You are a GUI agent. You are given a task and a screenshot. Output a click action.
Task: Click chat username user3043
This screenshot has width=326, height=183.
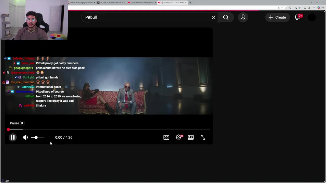tap(28, 87)
